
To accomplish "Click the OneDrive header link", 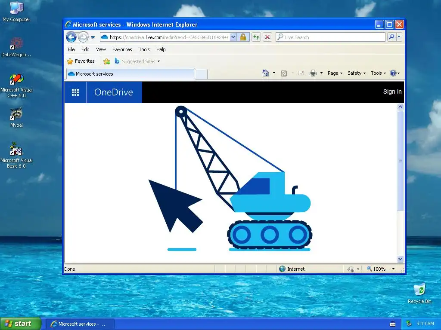I will (x=114, y=92).
